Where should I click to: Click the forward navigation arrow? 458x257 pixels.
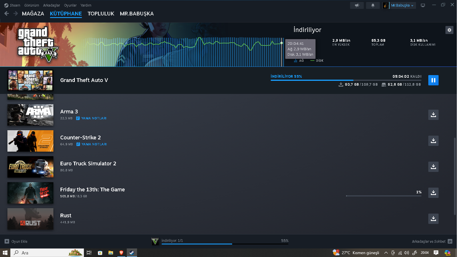[16, 13]
